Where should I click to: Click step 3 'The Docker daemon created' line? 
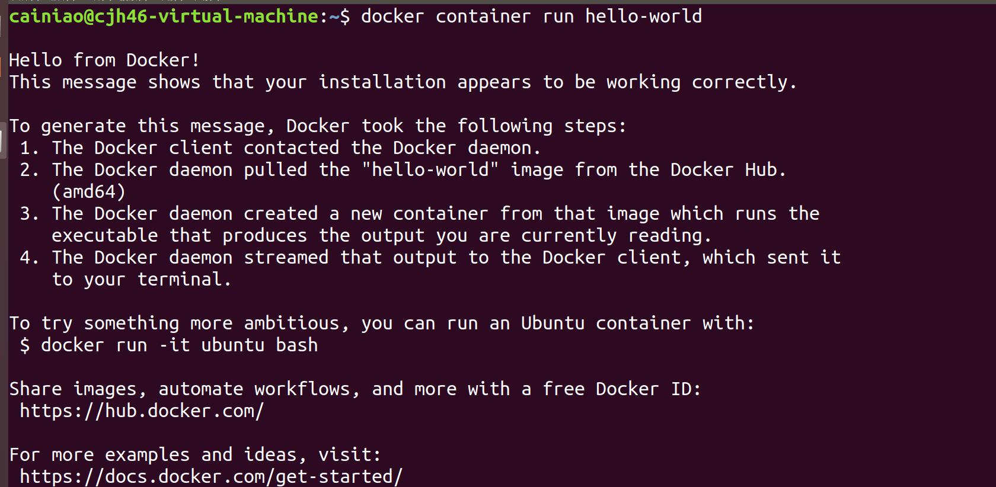(419, 214)
